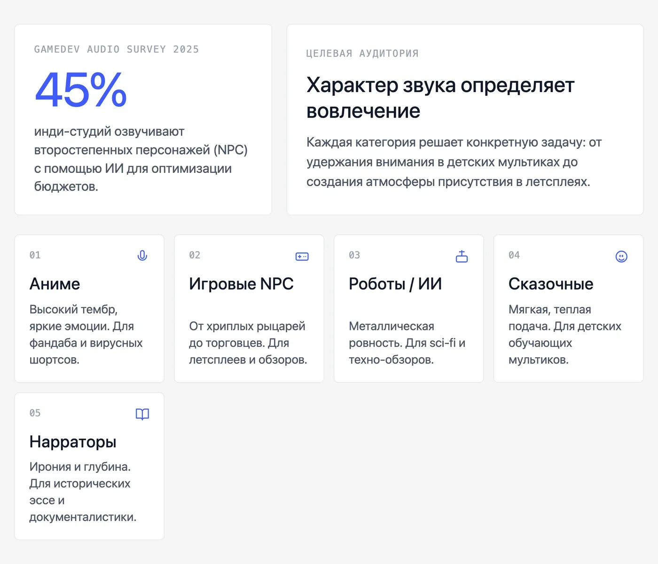The width and height of the screenshot is (658, 564).
Task: Click the large 45% statistic
Action: pos(81,90)
